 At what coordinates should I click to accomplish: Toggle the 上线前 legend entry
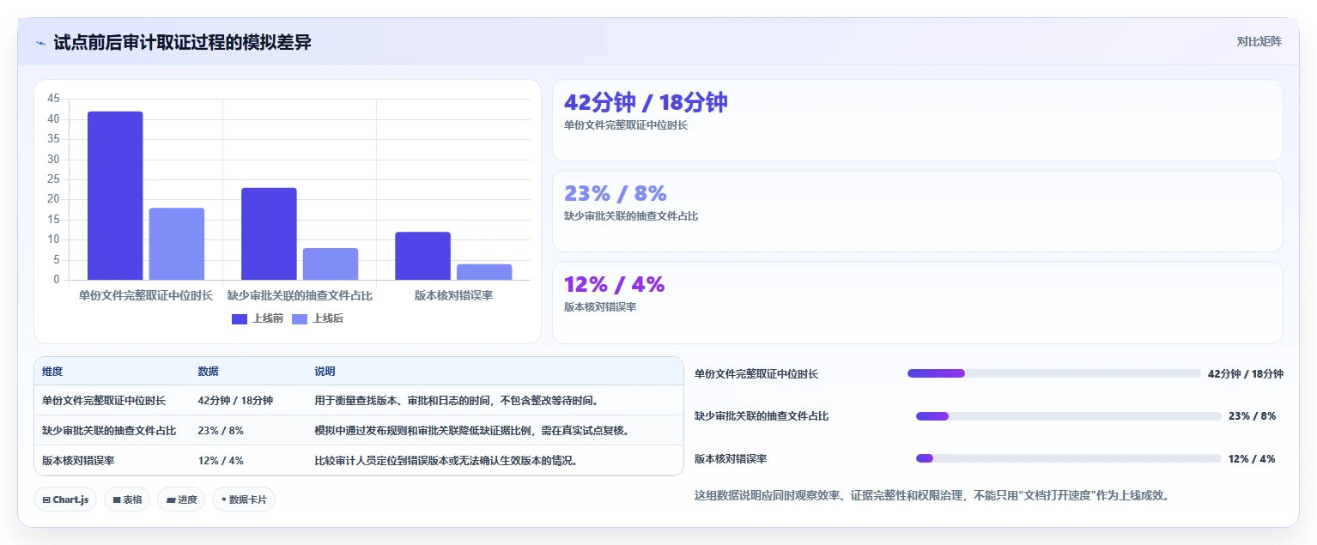pyautogui.click(x=258, y=318)
